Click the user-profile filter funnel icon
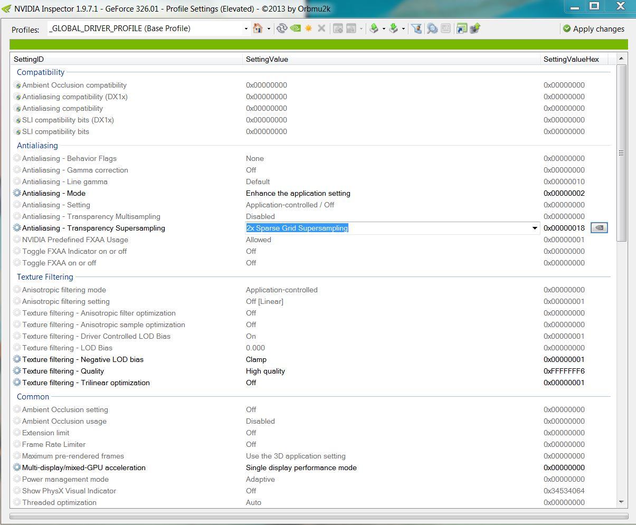Screen dimensions: 636x525 point(417,28)
